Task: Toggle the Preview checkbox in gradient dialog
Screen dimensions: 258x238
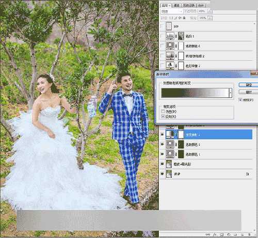Action: coord(240,100)
